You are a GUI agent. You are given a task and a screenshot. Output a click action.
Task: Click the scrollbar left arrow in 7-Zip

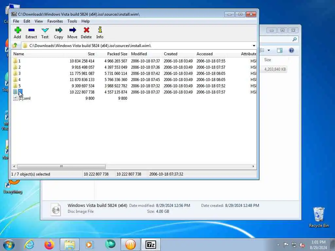(x=14, y=166)
